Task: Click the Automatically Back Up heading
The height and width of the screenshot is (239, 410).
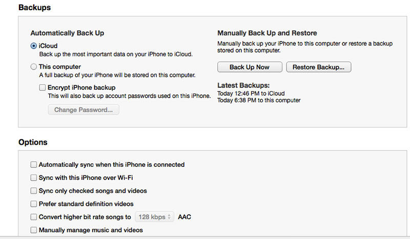Action: 67,33
